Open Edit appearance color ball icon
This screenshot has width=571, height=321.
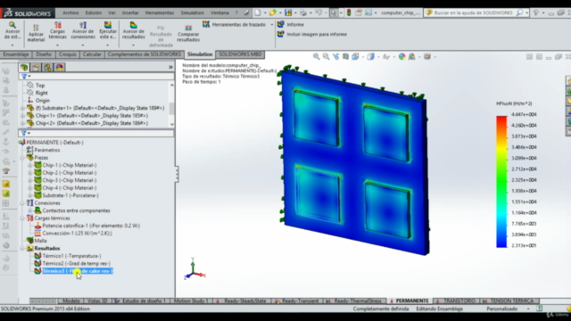pos(402,56)
